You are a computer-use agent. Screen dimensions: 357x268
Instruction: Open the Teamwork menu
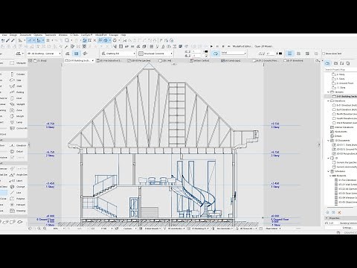pos(51,35)
